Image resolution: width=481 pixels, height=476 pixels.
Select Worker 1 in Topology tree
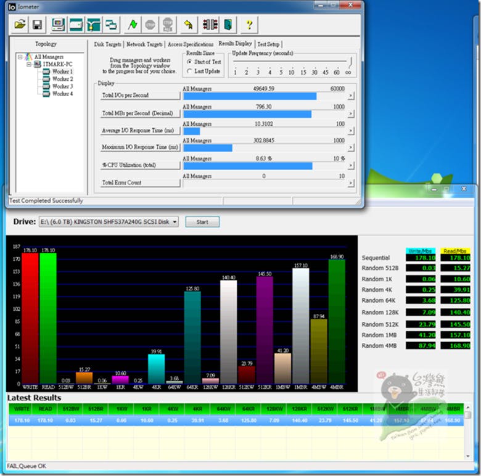click(62, 72)
